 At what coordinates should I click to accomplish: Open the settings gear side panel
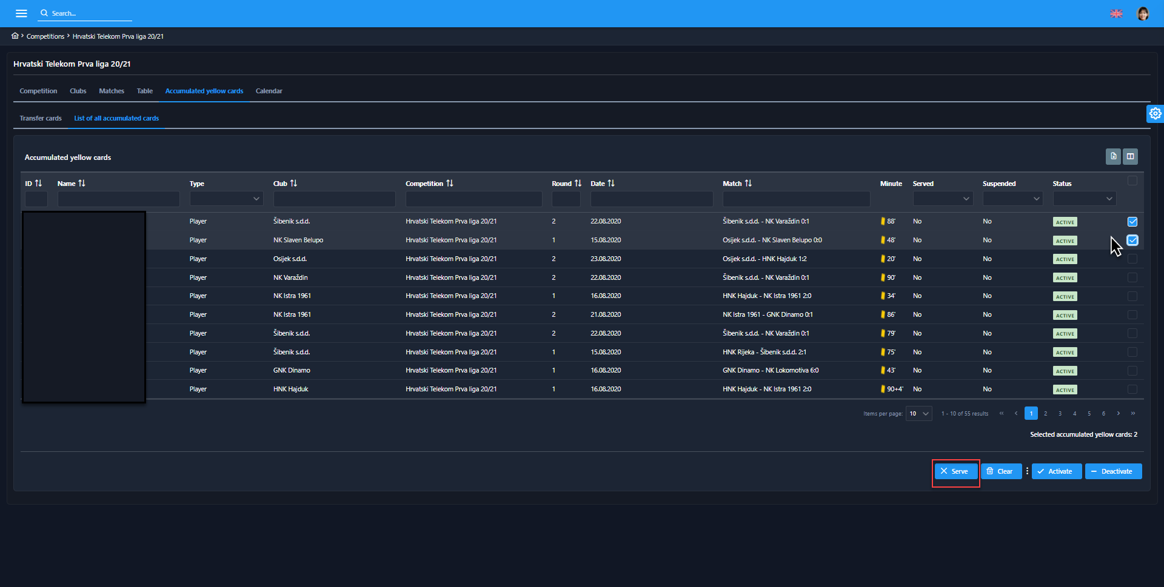(x=1155, y=113)
